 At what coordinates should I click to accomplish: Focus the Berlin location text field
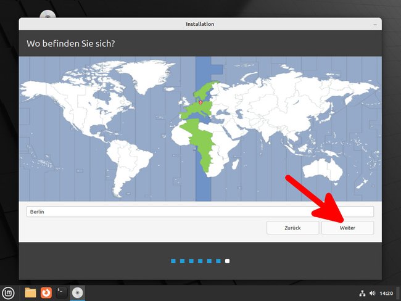[x=200, y=212]
